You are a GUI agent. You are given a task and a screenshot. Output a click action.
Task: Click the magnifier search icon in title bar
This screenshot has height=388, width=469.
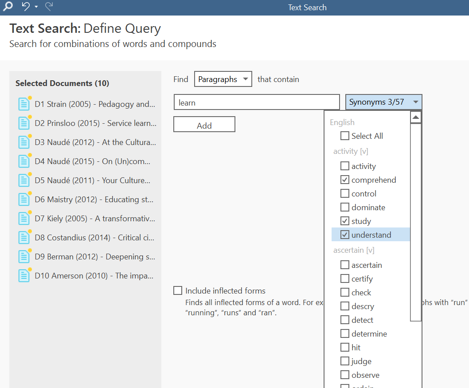[x=8, y=7]
